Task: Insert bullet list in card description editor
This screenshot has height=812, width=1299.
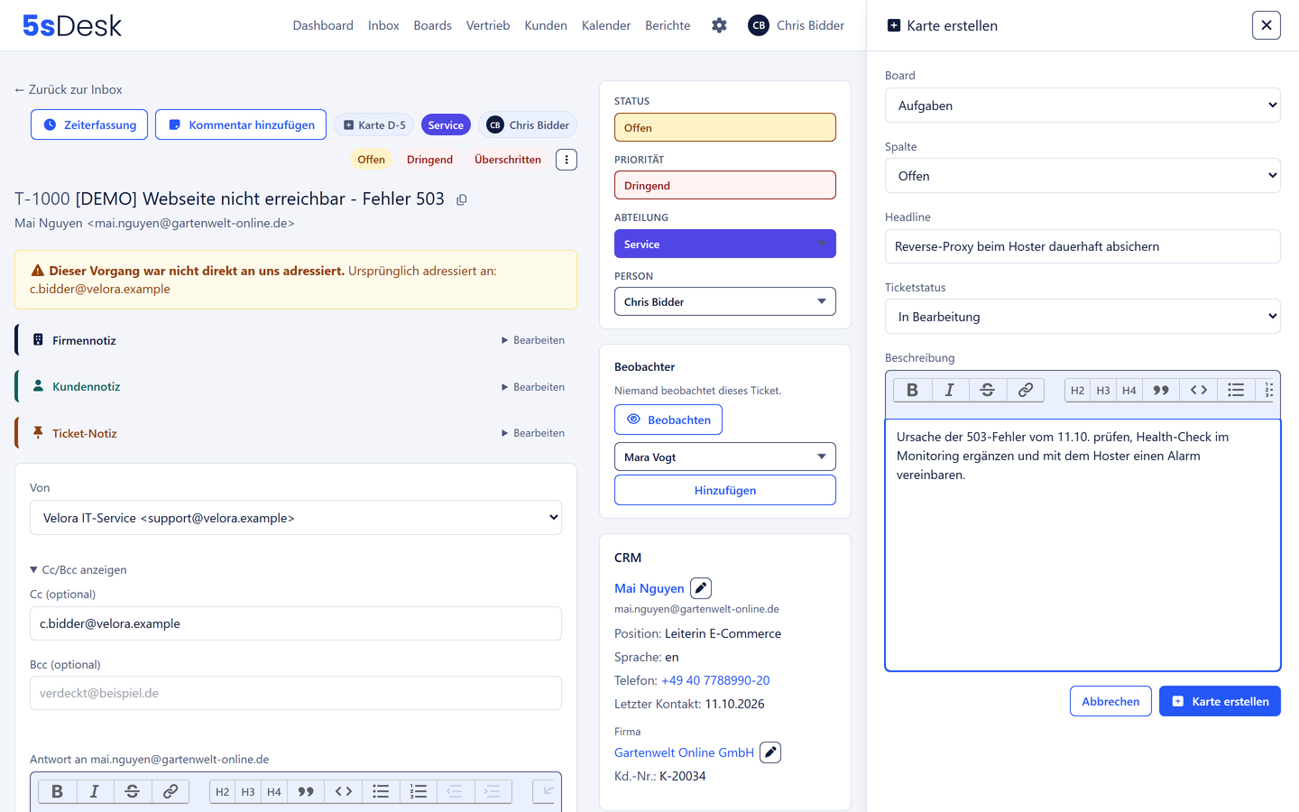Action: [x=1236, y=390]
